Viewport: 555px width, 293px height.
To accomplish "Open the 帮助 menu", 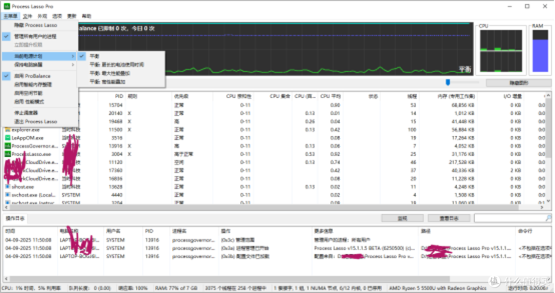I will coord(87,16).
